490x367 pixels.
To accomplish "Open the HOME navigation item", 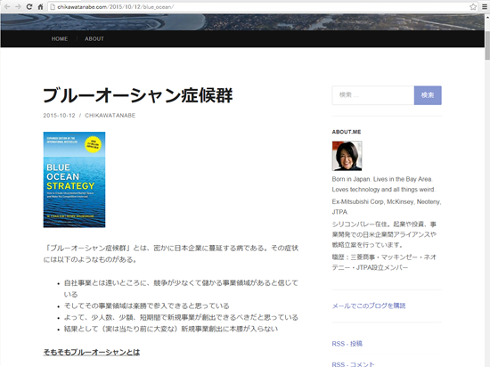I will click(x=60, y=38).
